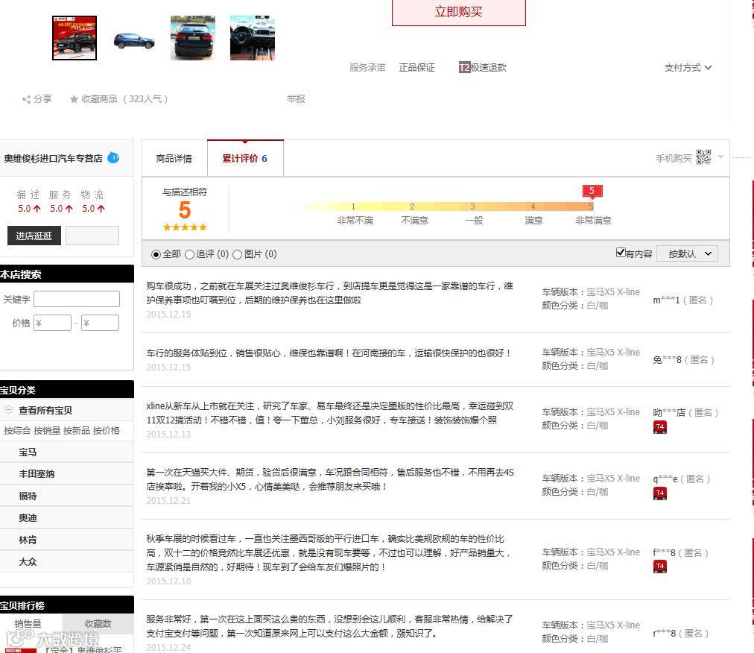Open the 商品详情 tab
Image resolution: width=754 pixels, height=653 pixels.
pos(174,158)
